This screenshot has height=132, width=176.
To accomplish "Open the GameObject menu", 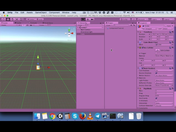I will point(41,12).
